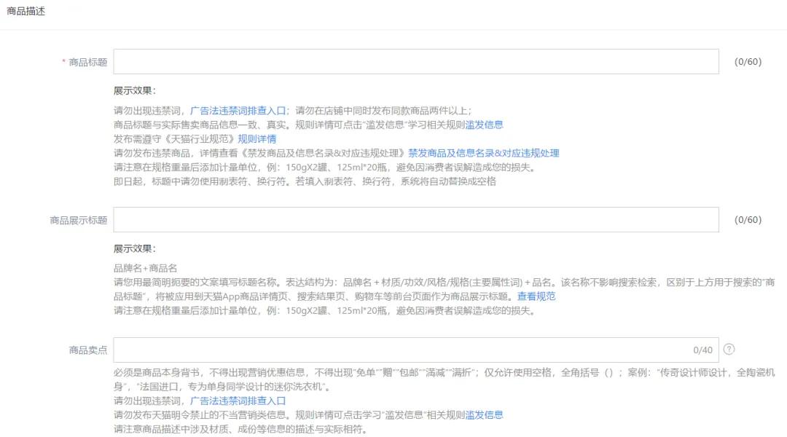Click the 滥发信息 link about 学习相关规则
Screen dimensions: 787x437
pyautogui.click(x=484, y=125)
